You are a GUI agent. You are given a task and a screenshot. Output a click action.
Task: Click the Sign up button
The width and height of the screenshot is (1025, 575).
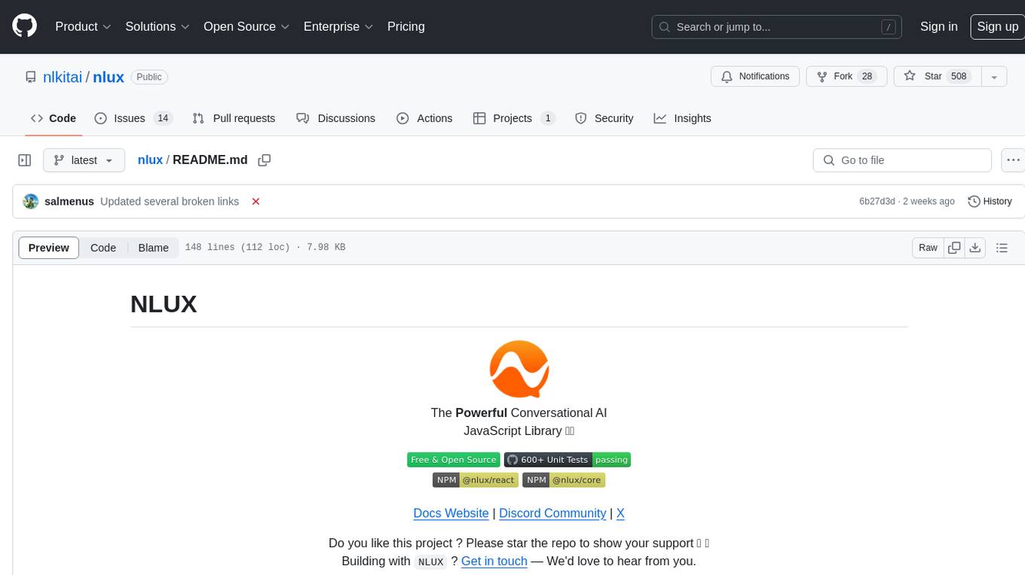tap(997, 26)
